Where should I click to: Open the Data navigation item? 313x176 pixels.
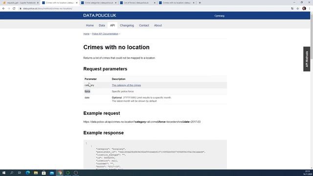click(102, 25)
